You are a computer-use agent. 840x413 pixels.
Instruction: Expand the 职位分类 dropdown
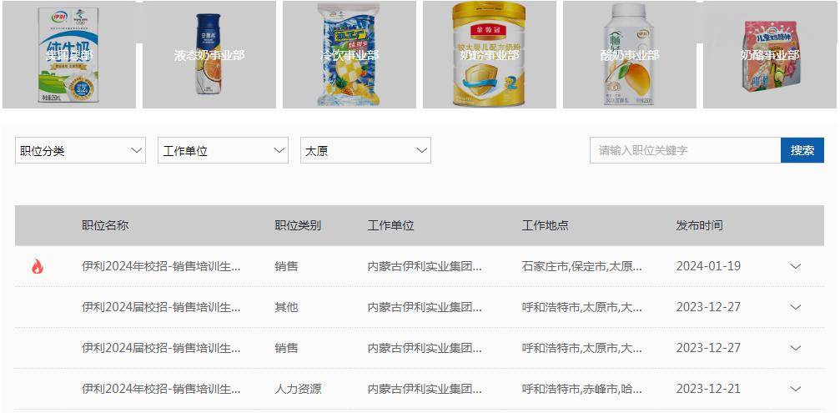(x=80, y=150)
